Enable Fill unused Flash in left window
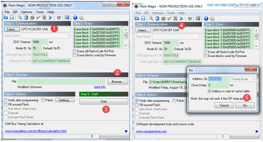The height and width of the screenshot is (142, 263). point(5,104)
